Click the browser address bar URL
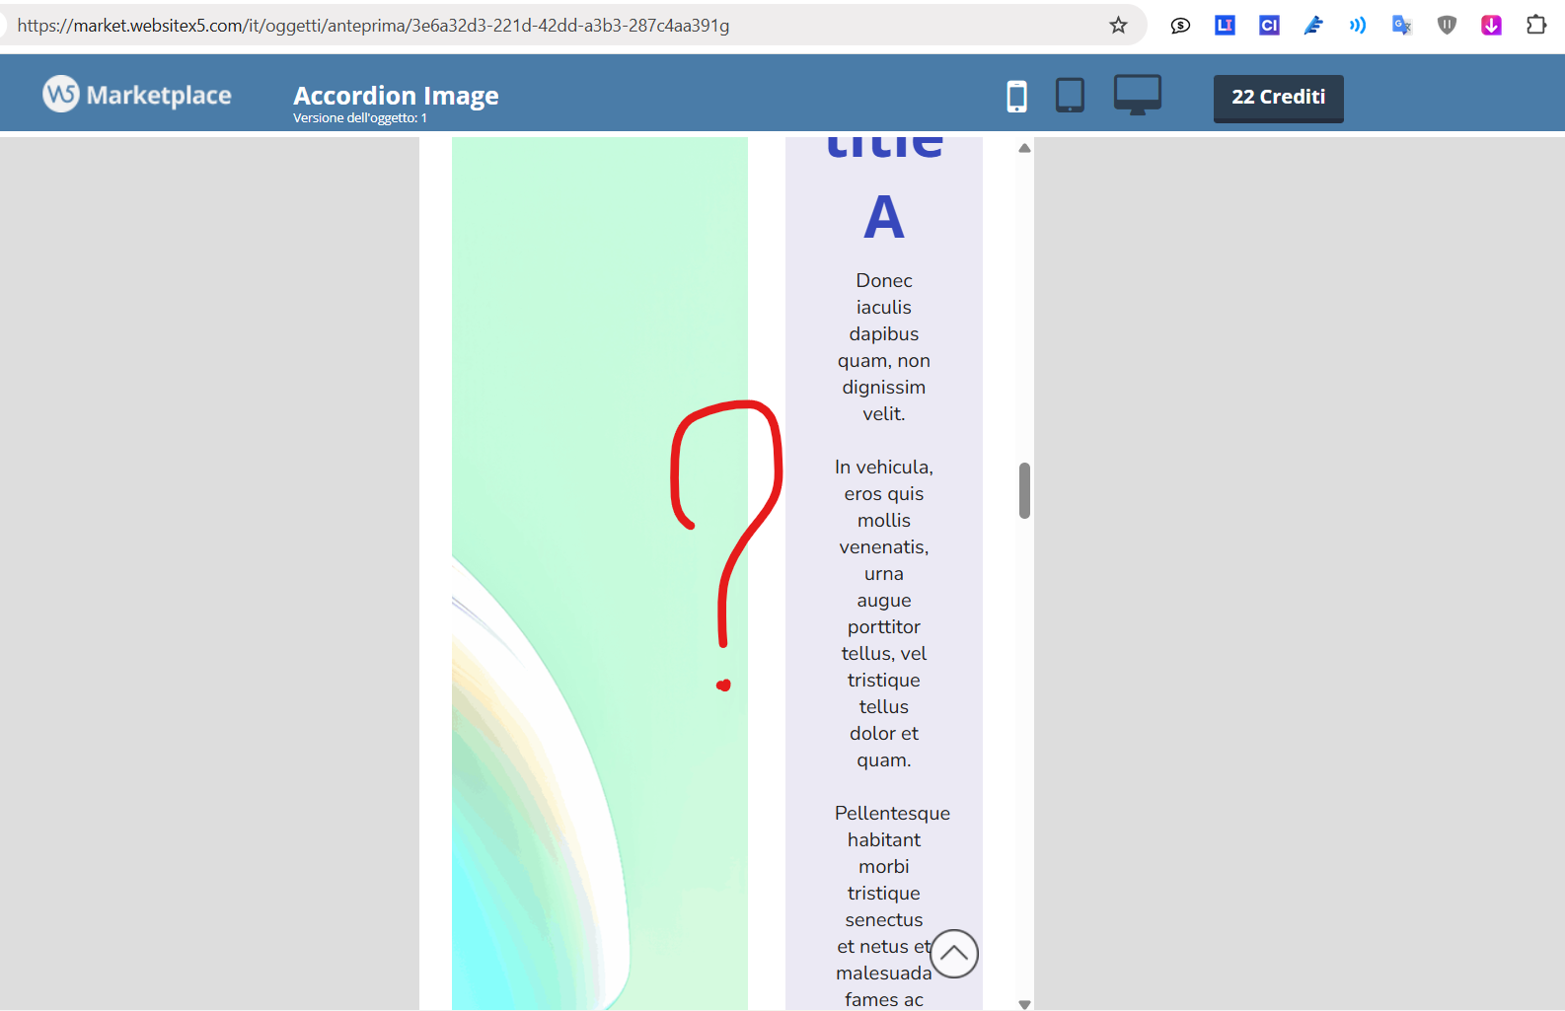 point(373,26)
